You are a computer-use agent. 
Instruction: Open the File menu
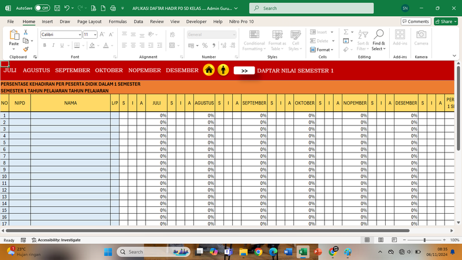(x=10, y=21)
